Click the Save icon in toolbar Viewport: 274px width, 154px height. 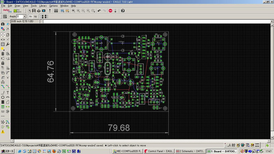pyautogui.click(x=33, y=11)
